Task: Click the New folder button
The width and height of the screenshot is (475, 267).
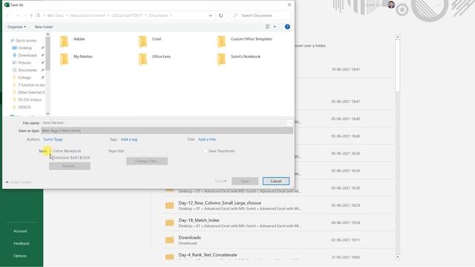Action: coord(44,27)
